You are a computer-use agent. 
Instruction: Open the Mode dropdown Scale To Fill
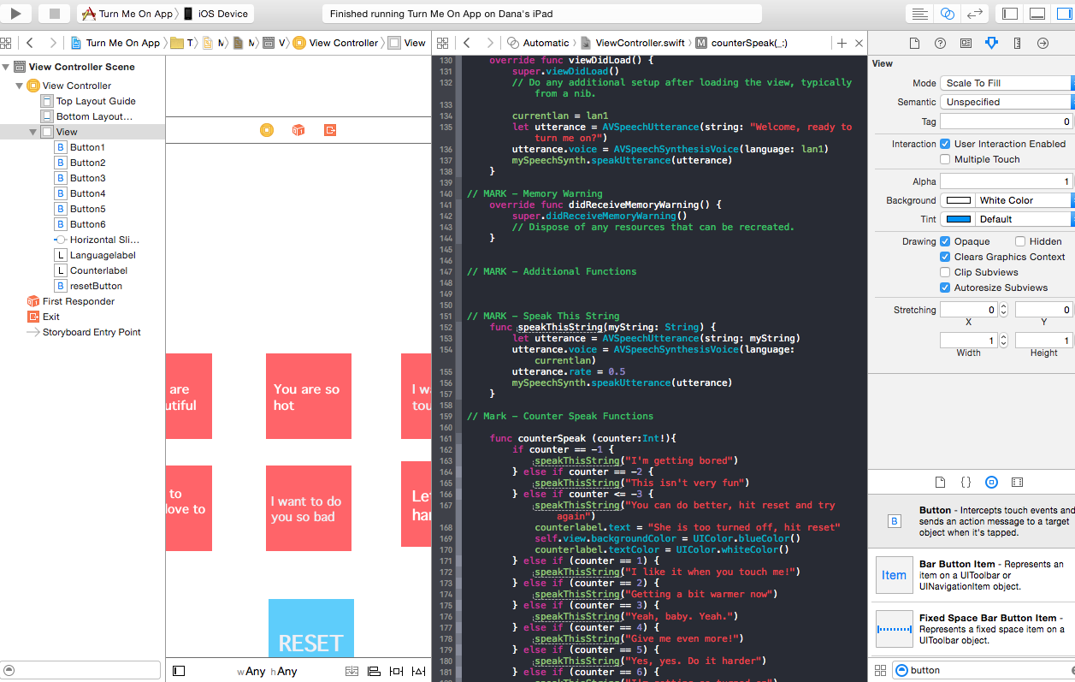pyautogui.click(x=1006, y=83)
